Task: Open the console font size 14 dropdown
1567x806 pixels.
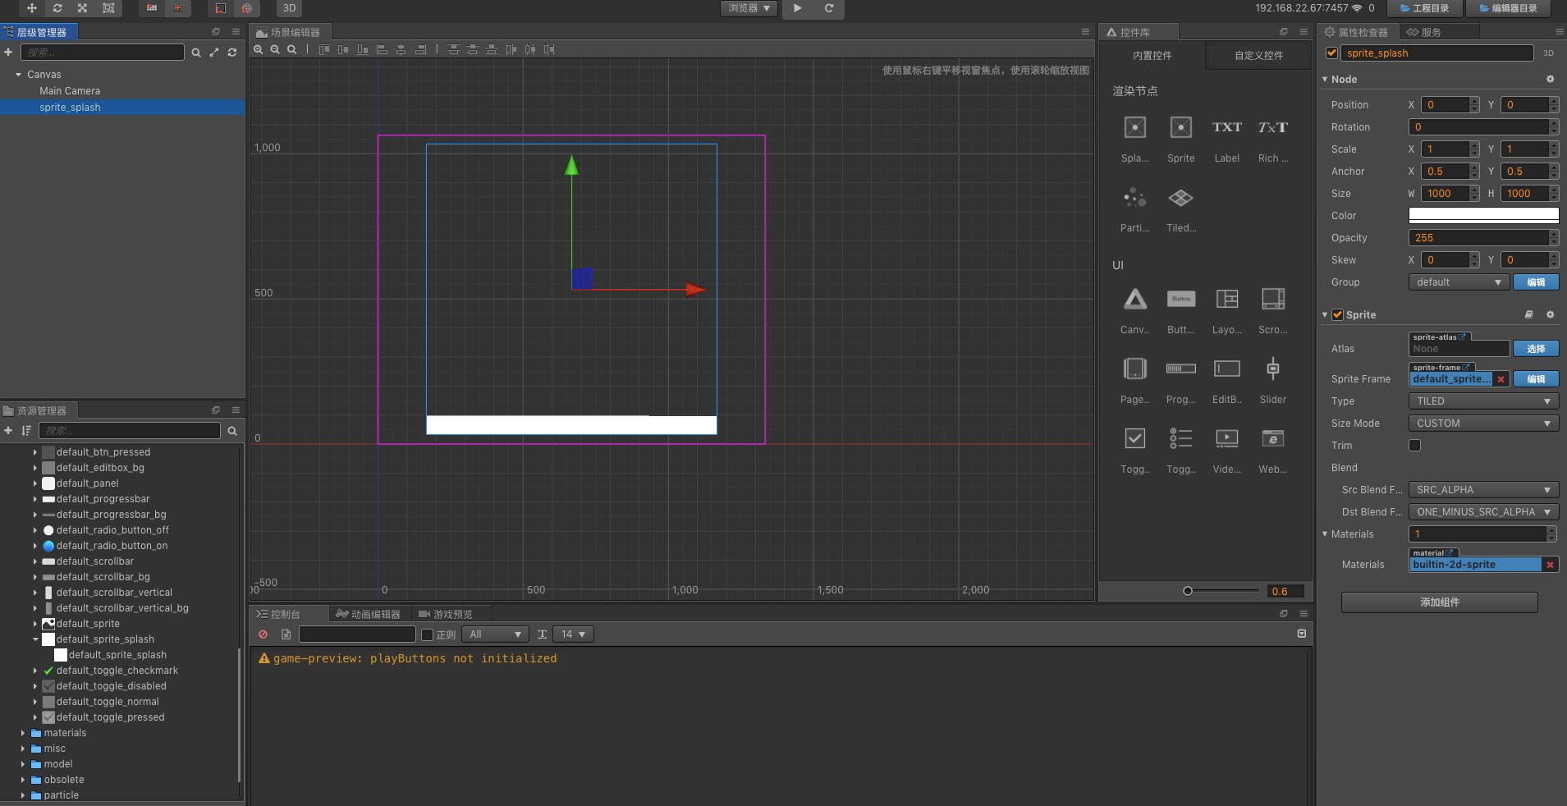Action: (x=573, y=634)
